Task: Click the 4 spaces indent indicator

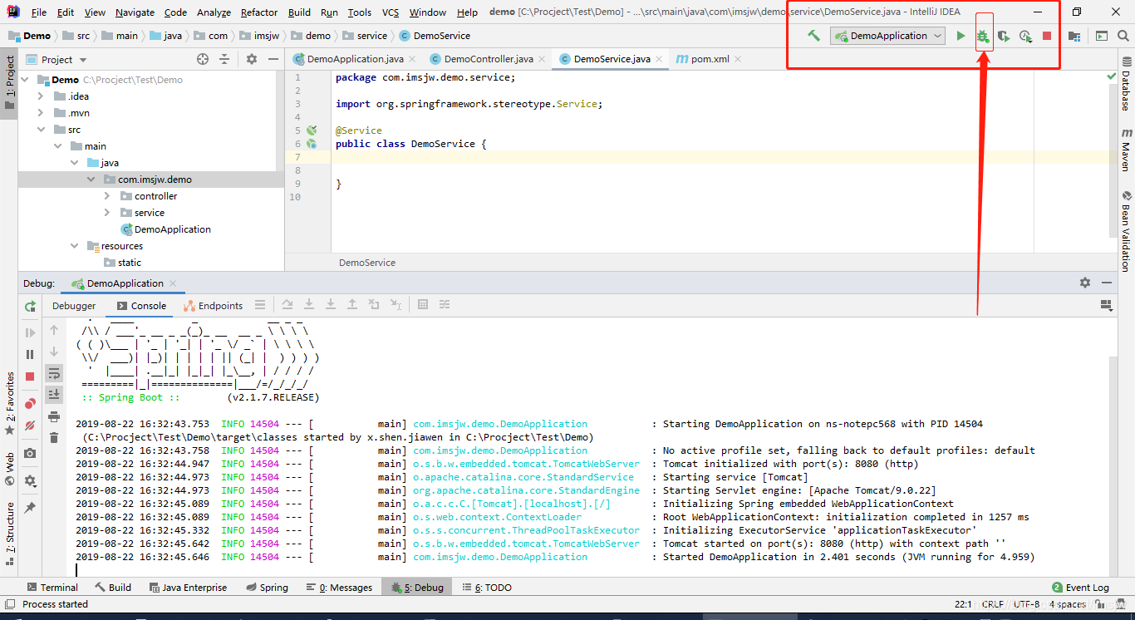Action: 1066,604
